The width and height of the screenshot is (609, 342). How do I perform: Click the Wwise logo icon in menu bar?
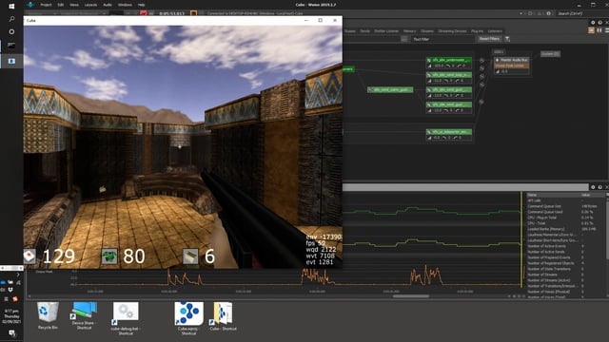click(30, 5)
